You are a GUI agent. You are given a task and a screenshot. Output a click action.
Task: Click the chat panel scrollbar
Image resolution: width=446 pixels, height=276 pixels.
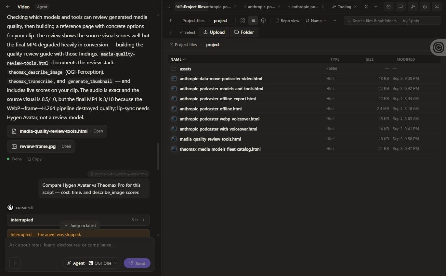[x=158, y=157]
